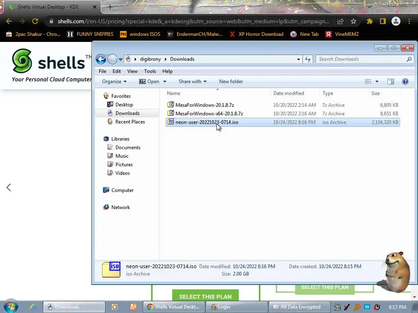Click the previous arrow on Shells page
The height and width of the screenshot is (313, 418).
click(x=9, y=187)
